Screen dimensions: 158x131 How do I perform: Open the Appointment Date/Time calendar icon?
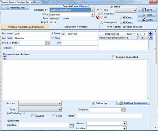(x=72, y=125)
